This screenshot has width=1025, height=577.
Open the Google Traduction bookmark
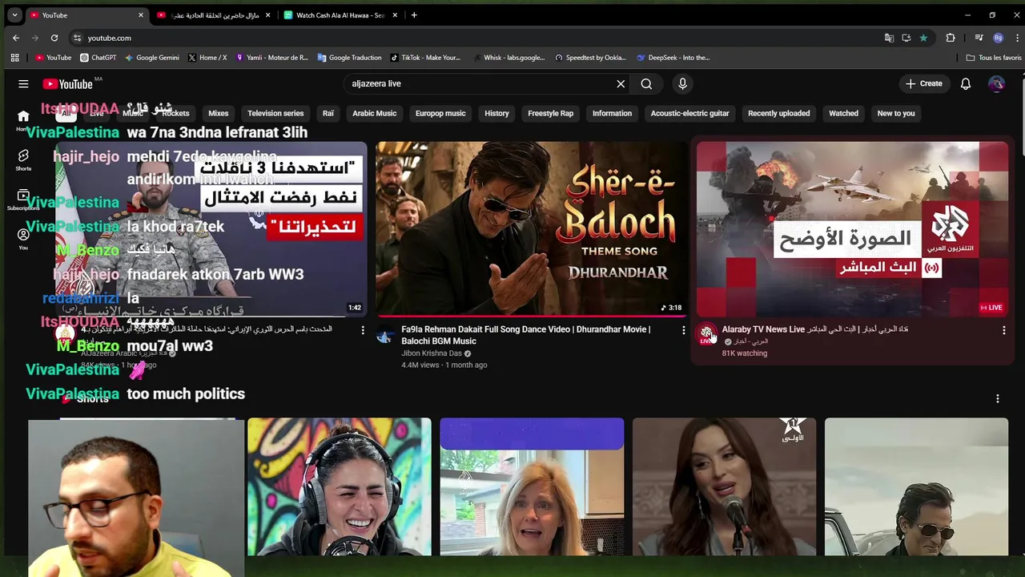click(349, 58)
